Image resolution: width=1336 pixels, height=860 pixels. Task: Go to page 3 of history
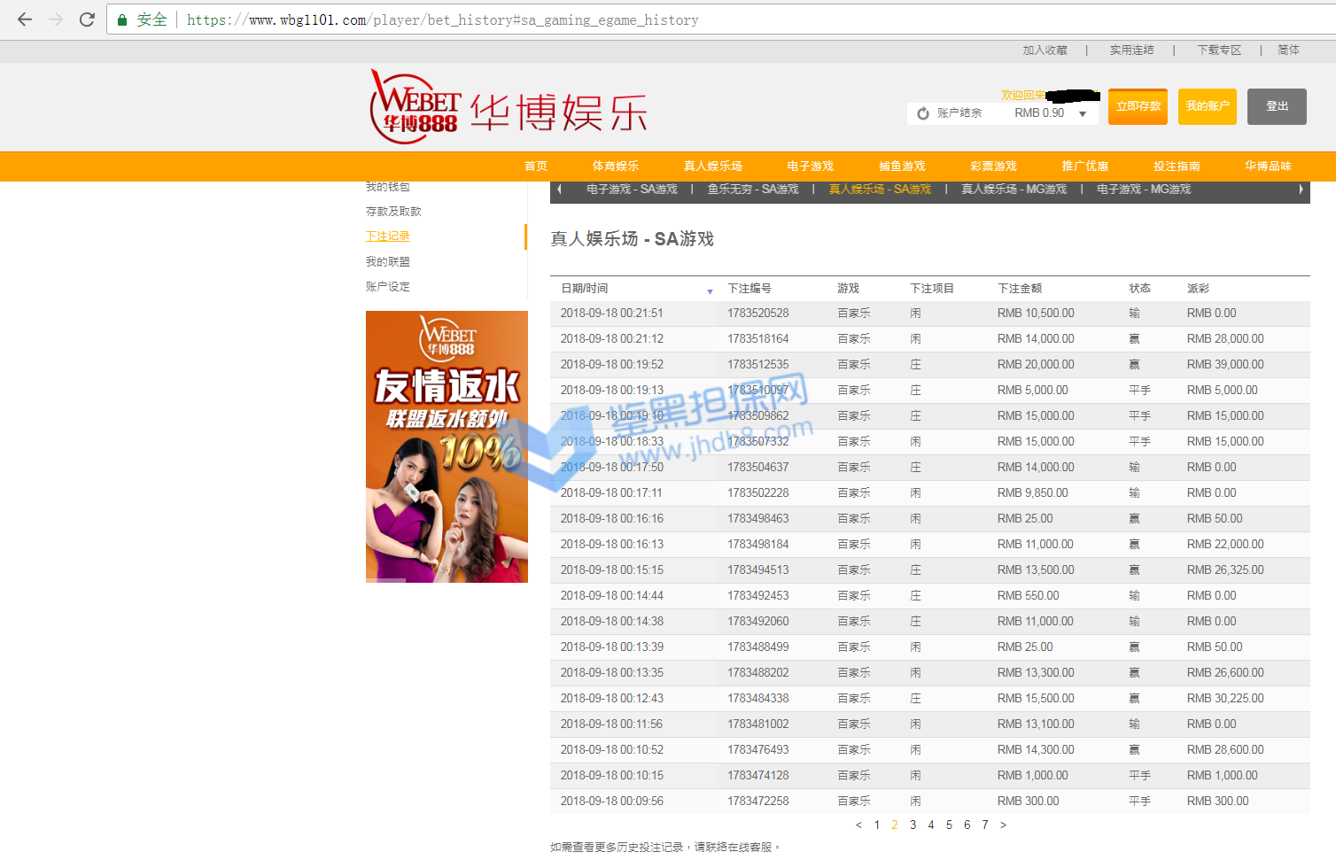coord(913,825)
